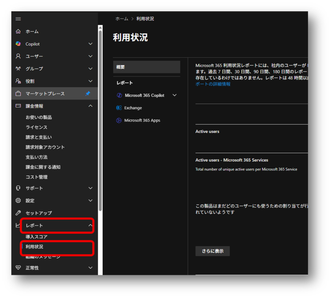Click the 課金情報 card icon
The width and height of the screenshot is (331, 298).
click(x=18, y=106)
